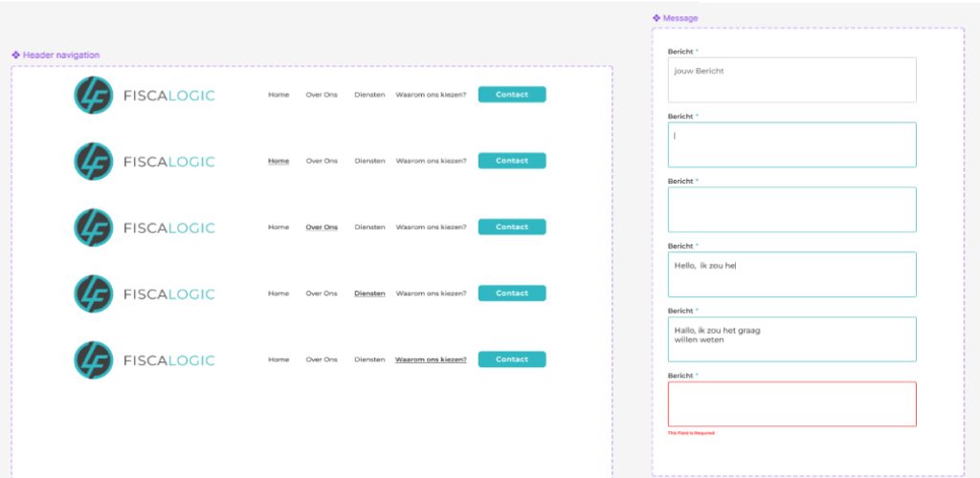
Task: Click Home in the header with Waarom ons kiezen underlined
Action: click(278, 359)
